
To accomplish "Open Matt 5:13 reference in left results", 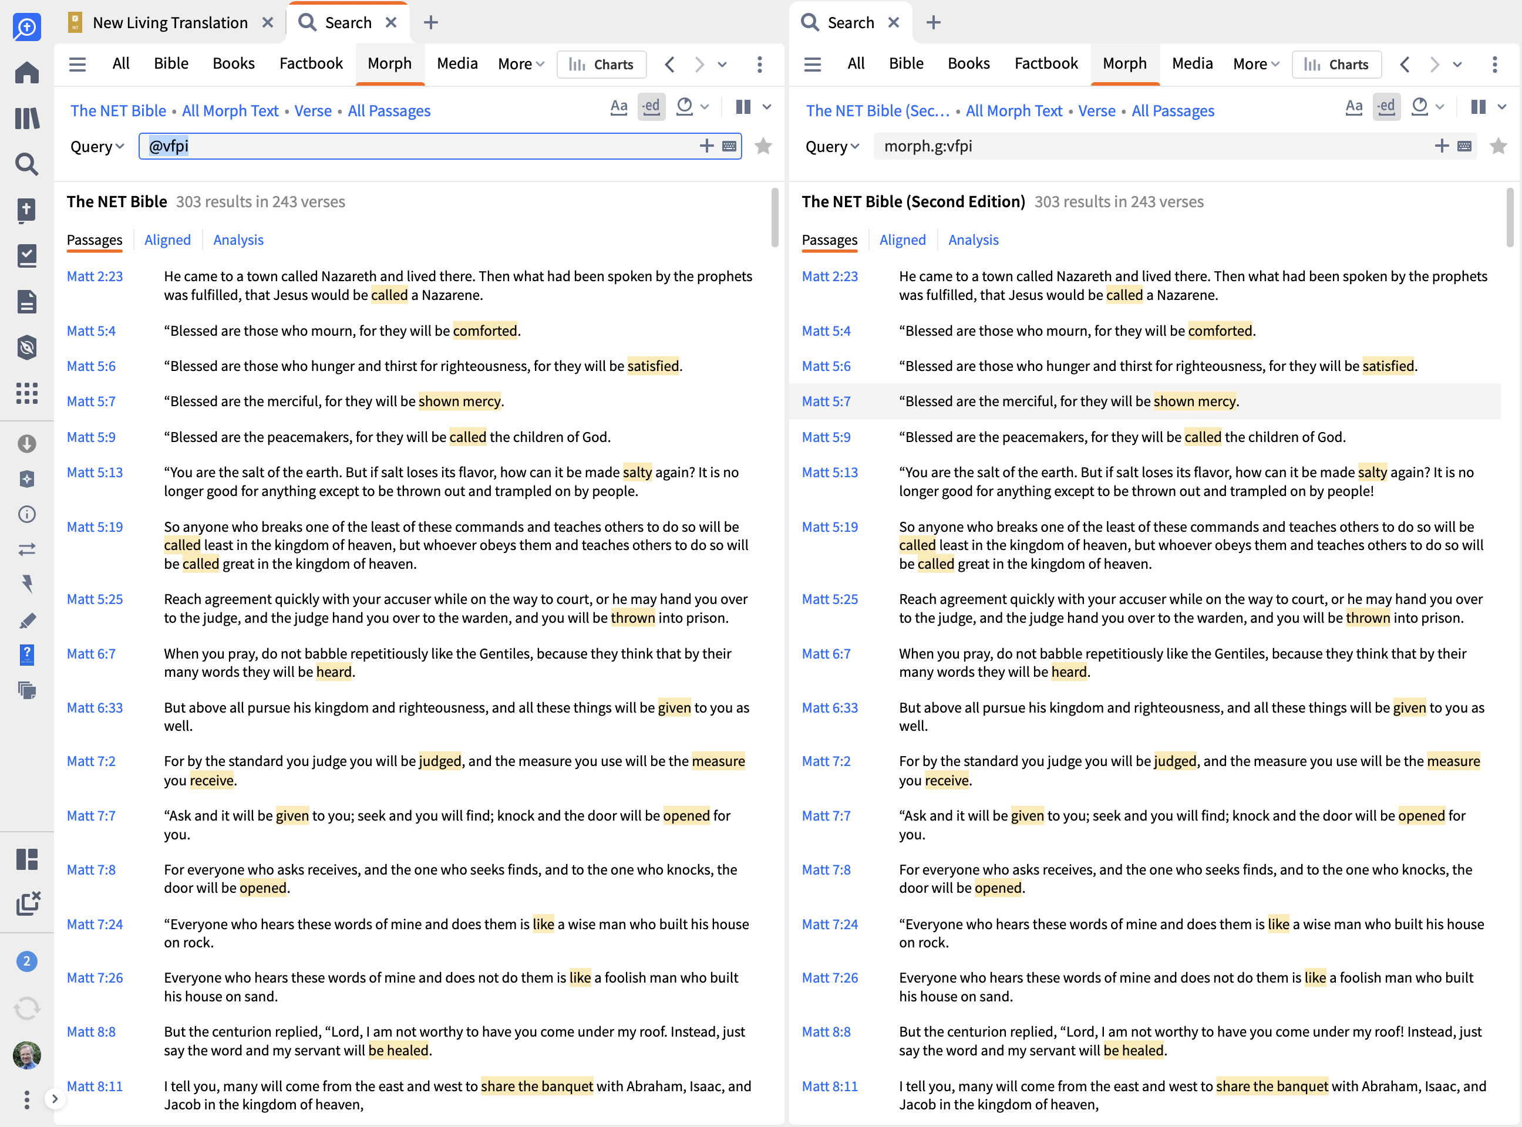I will [x=95, y=472].
